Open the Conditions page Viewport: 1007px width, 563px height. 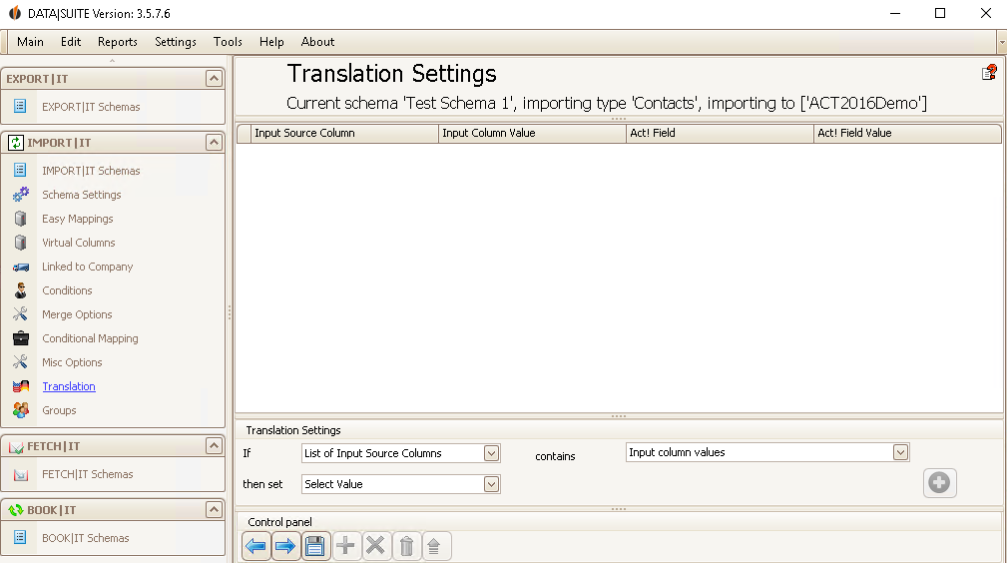[x=68, y=290]
